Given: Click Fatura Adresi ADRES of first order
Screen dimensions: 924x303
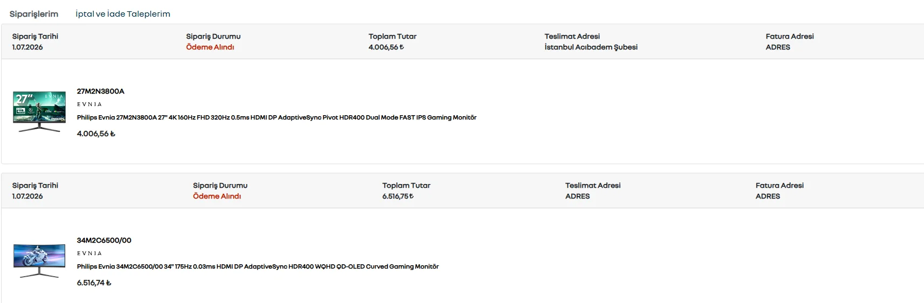Looking at the screenshot, I should [x=778, y=47].
